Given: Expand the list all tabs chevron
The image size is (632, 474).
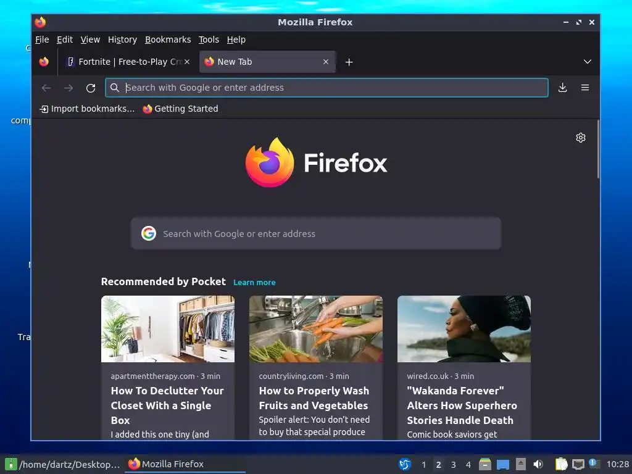Looking at the screenshot, I should (x=588, y=62).
